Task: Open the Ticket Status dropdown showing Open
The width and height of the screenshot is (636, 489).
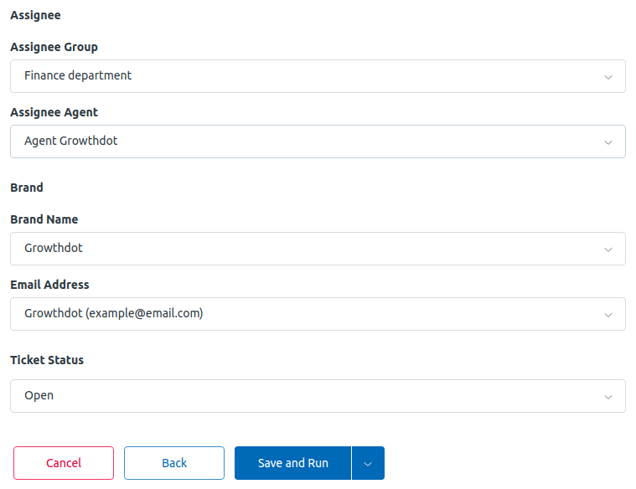Action: (318, 396)
